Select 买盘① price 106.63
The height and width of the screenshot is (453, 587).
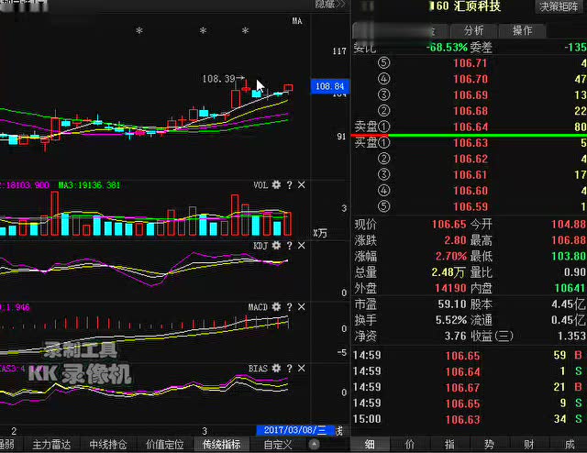pos(471,143)
